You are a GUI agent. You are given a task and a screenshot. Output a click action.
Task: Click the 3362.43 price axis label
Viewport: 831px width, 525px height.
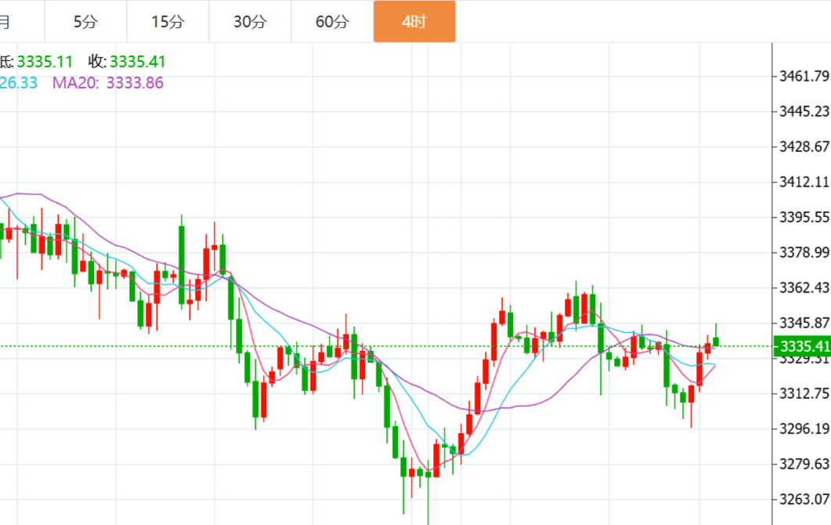click(x=804, y=288)
